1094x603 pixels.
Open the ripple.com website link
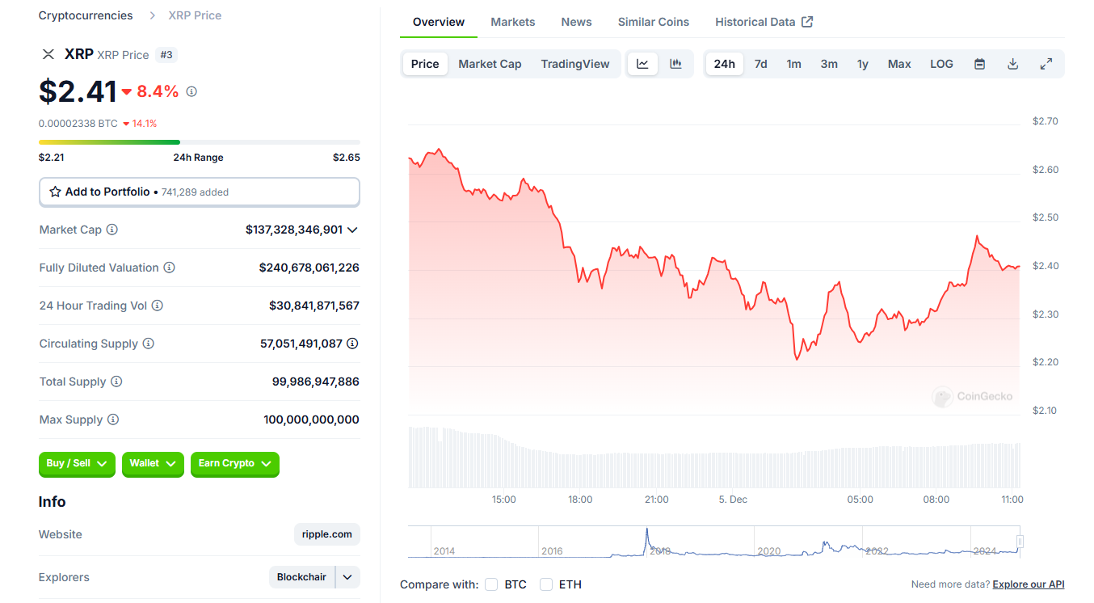tap(327, 534)
